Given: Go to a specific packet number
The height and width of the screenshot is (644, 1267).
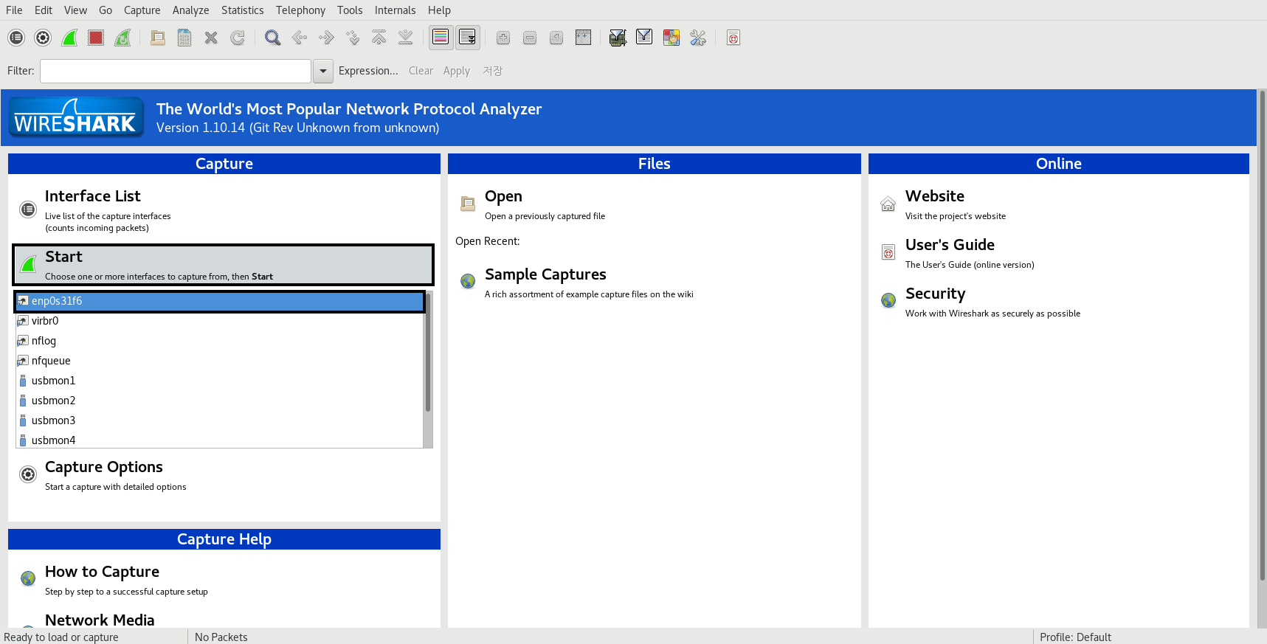Looking at the screenshot, I should tap(353, 38).
